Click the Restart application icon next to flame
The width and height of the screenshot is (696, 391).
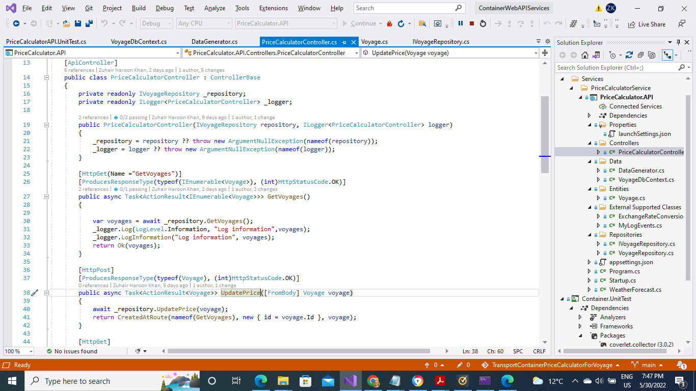401,23
